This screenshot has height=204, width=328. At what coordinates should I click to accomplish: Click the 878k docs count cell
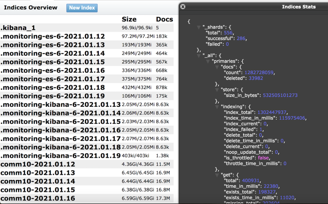click(x=161, y=87)
